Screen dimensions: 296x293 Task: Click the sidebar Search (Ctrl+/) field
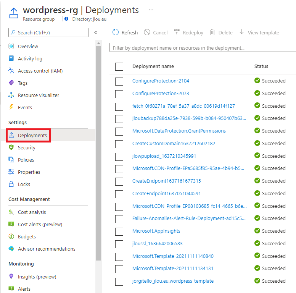pyautogui.click(x=48, y=32)
